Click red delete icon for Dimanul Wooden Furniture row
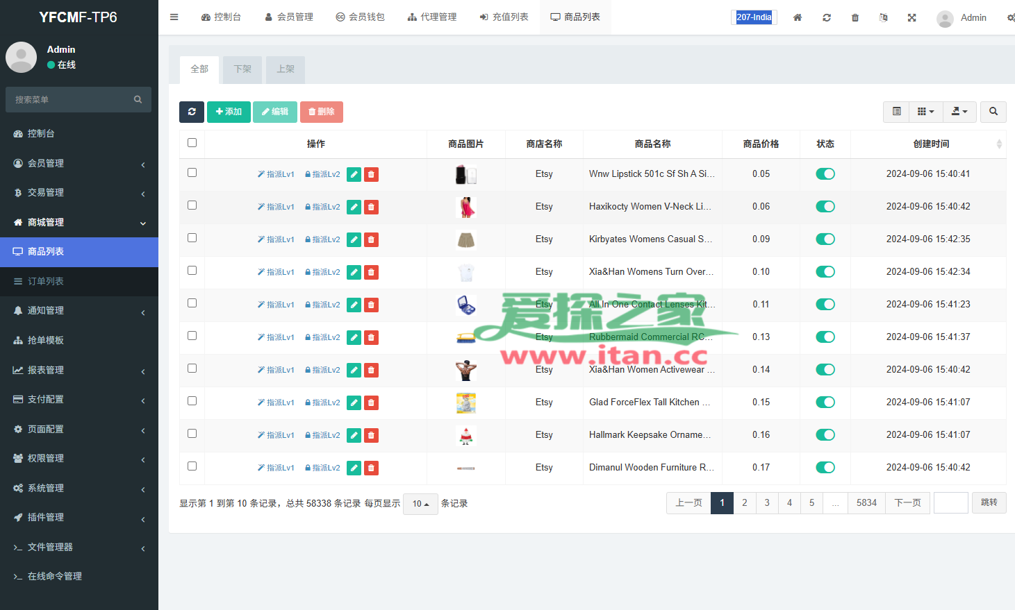The width and height of the screenshot is (1015, 610). (372, 468)
